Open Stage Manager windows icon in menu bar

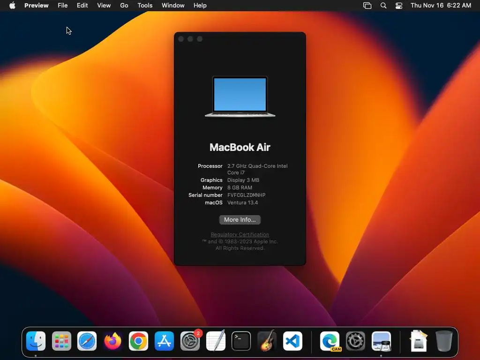pos(367,6)
